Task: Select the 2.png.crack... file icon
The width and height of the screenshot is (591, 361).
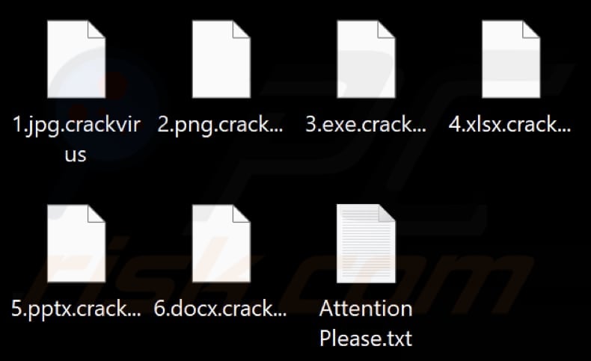Action: [221, 59]
